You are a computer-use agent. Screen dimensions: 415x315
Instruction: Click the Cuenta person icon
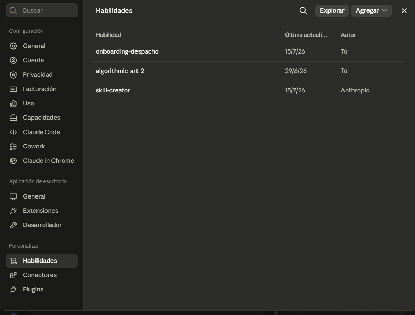(x=13, y=60)
